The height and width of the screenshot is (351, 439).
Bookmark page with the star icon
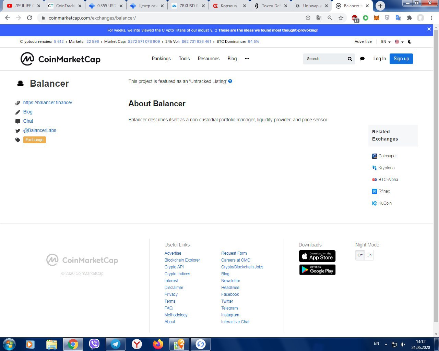coord(341,18)
